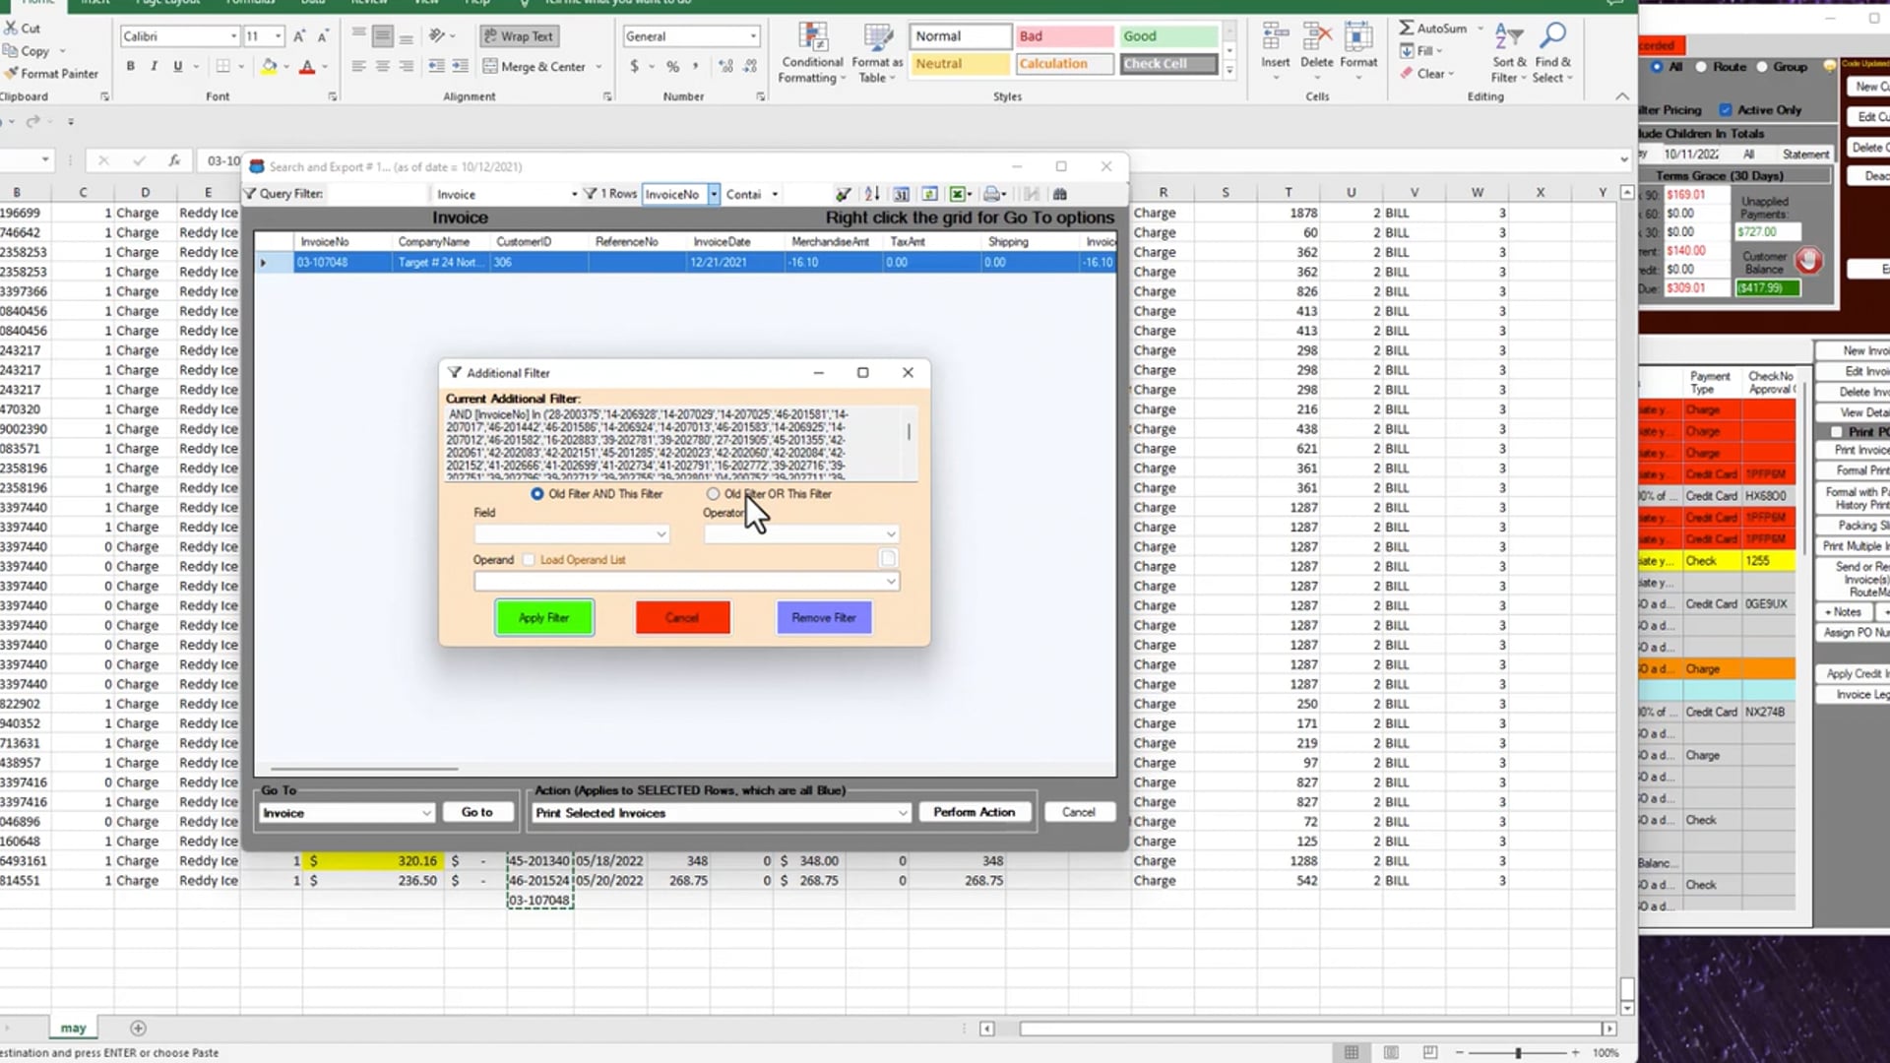Click the green Apply Filter button
Image resolution: width=1890 pixels, height=1063 pixels.
(x=544, y=618)
